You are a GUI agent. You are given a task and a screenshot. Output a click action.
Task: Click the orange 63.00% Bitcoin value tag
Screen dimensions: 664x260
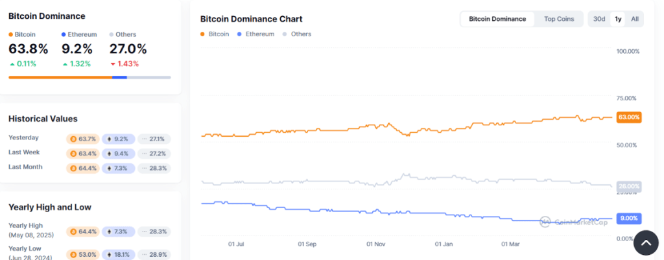(629, 117)
